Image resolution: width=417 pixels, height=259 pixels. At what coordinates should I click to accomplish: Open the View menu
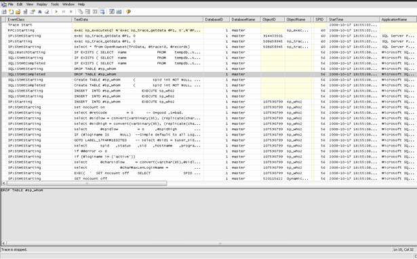click(x=30, y=4)
